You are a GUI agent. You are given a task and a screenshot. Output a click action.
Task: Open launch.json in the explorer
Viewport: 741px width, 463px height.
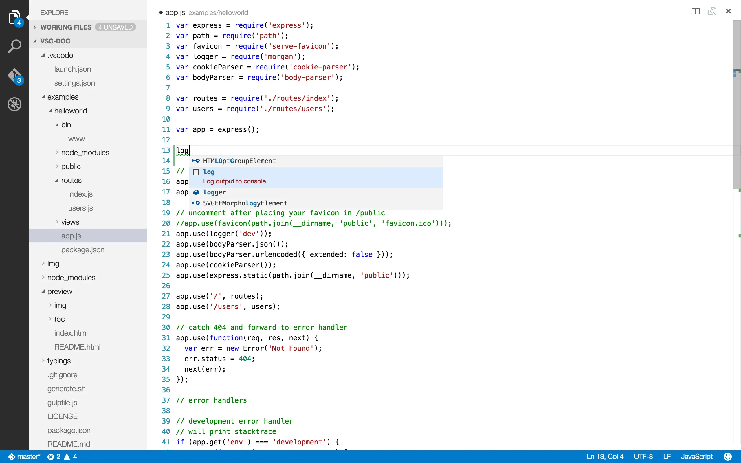coord(73,69)
